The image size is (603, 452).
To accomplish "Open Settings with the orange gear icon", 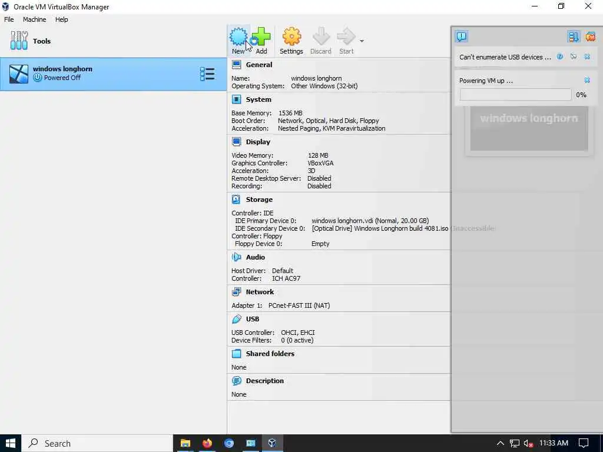I will pyautogui.click(x=291, y=37).
